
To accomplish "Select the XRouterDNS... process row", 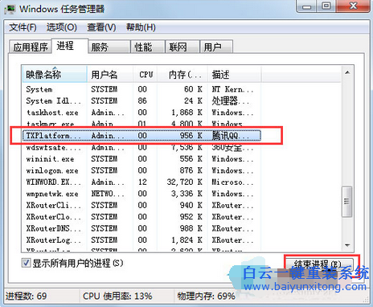I will (141, 228).
